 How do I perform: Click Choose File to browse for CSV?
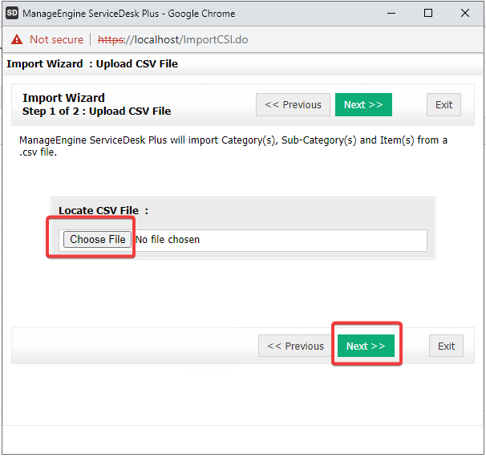click(x=98, y=240)
